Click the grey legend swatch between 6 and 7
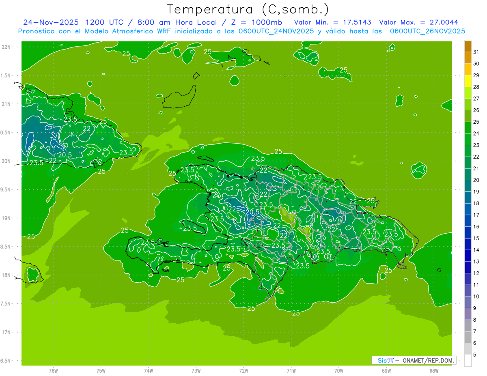The width and height of the screenshot is (487, 376). 468,337
